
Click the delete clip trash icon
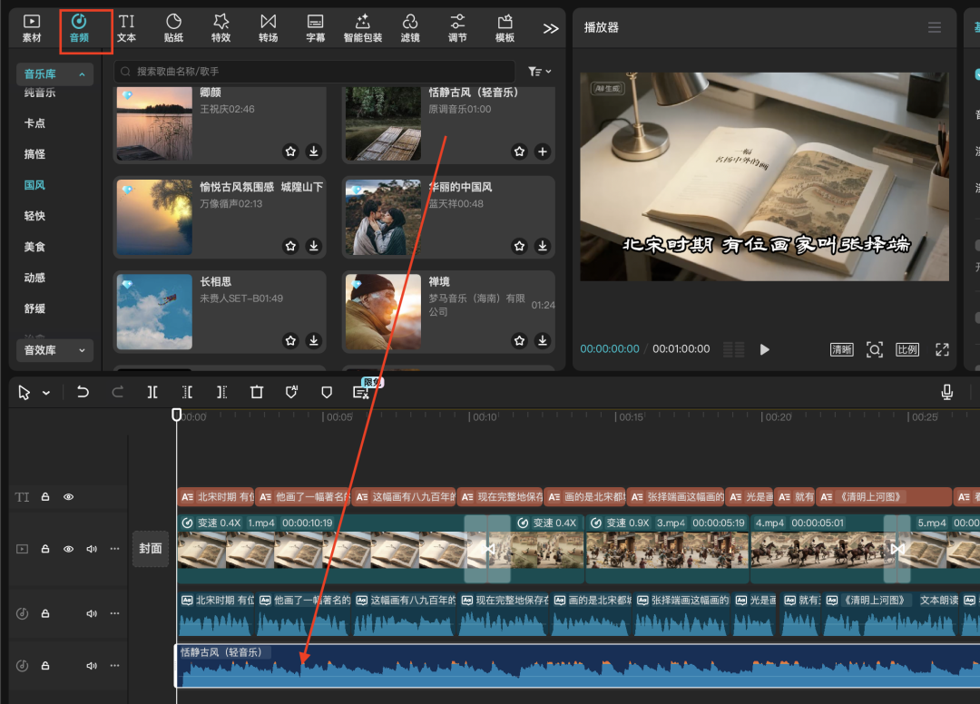click(x=257, y=392)
